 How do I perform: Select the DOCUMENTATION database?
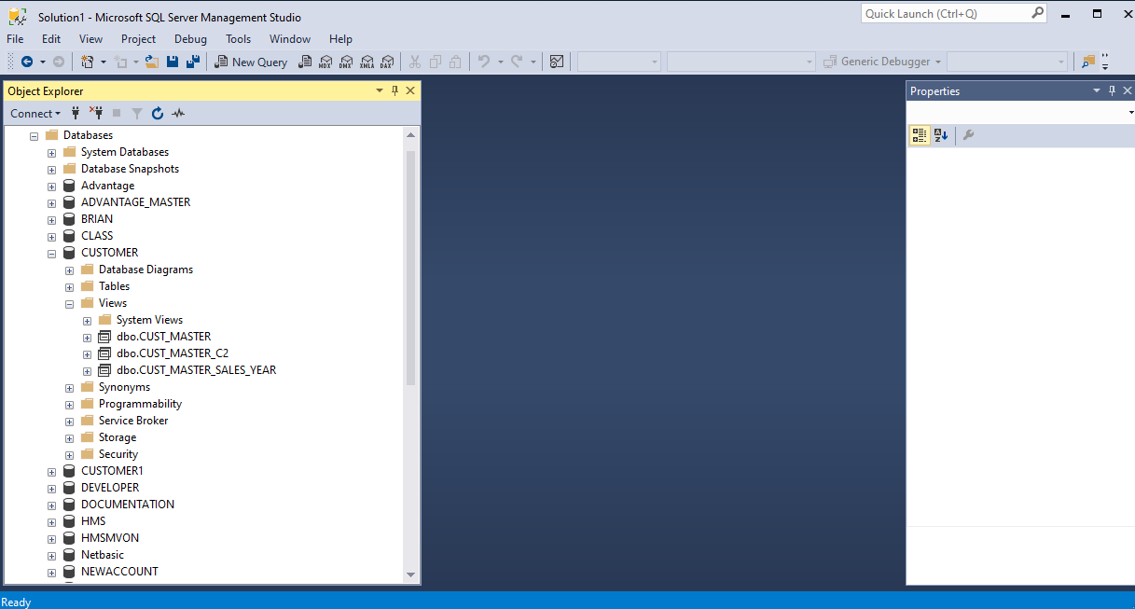[x=128, y=505]
